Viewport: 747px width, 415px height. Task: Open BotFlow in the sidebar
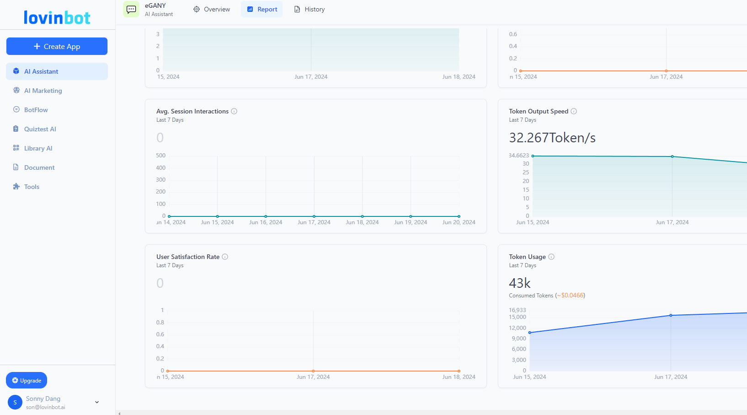pos(57,110)
